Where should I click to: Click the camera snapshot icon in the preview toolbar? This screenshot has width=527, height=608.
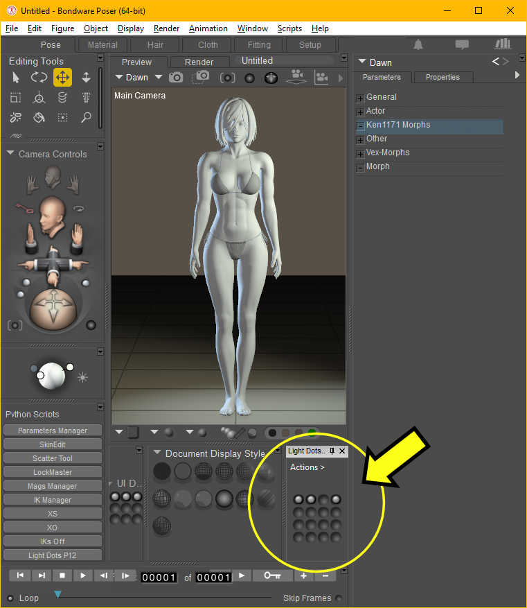177,78
